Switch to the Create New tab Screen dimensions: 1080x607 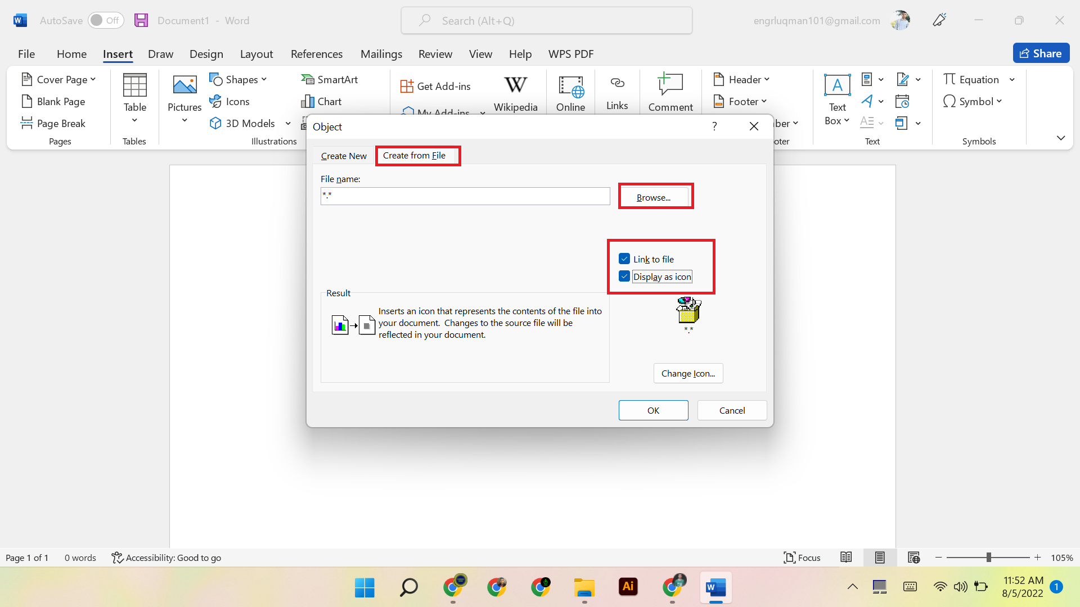pos(343,156)
